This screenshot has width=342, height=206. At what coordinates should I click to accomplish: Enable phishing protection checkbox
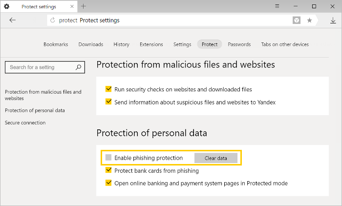(108, 157)
